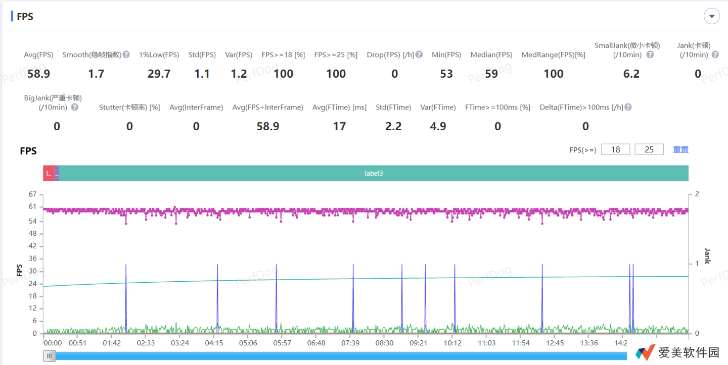This screenshot has width=728, height=365.
Task: Click the 爱美软件园 logo icon
Action: [x=645, y=352]
